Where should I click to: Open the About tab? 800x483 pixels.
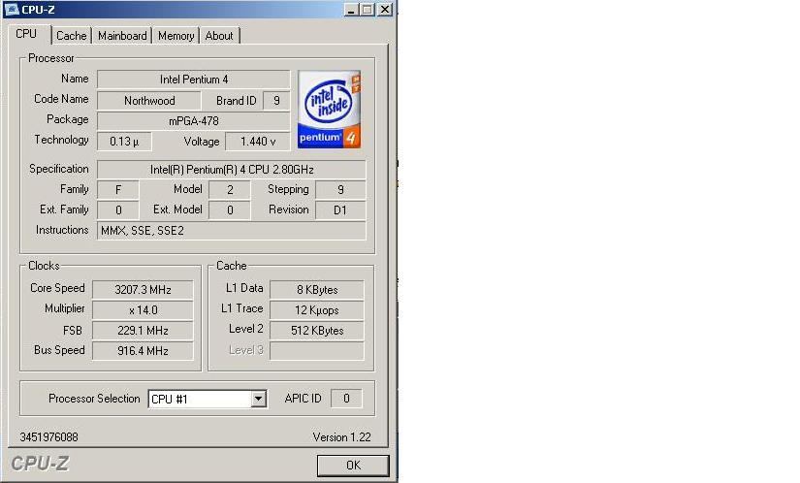coord(219,36)
